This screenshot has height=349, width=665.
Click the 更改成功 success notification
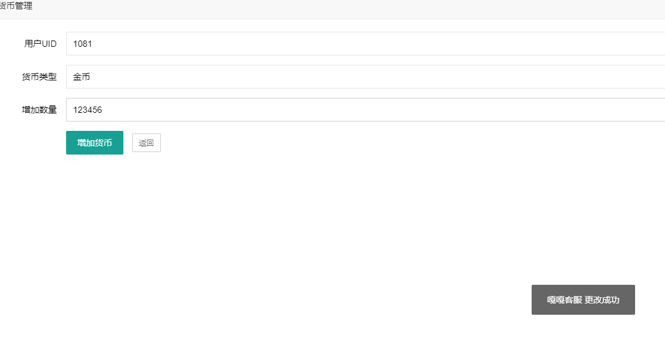click(x=601, y=300)
